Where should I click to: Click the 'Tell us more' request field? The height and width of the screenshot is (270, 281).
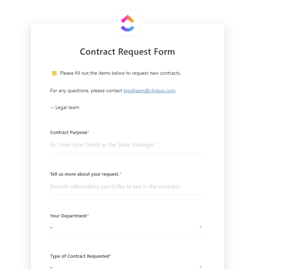point(127,186)
